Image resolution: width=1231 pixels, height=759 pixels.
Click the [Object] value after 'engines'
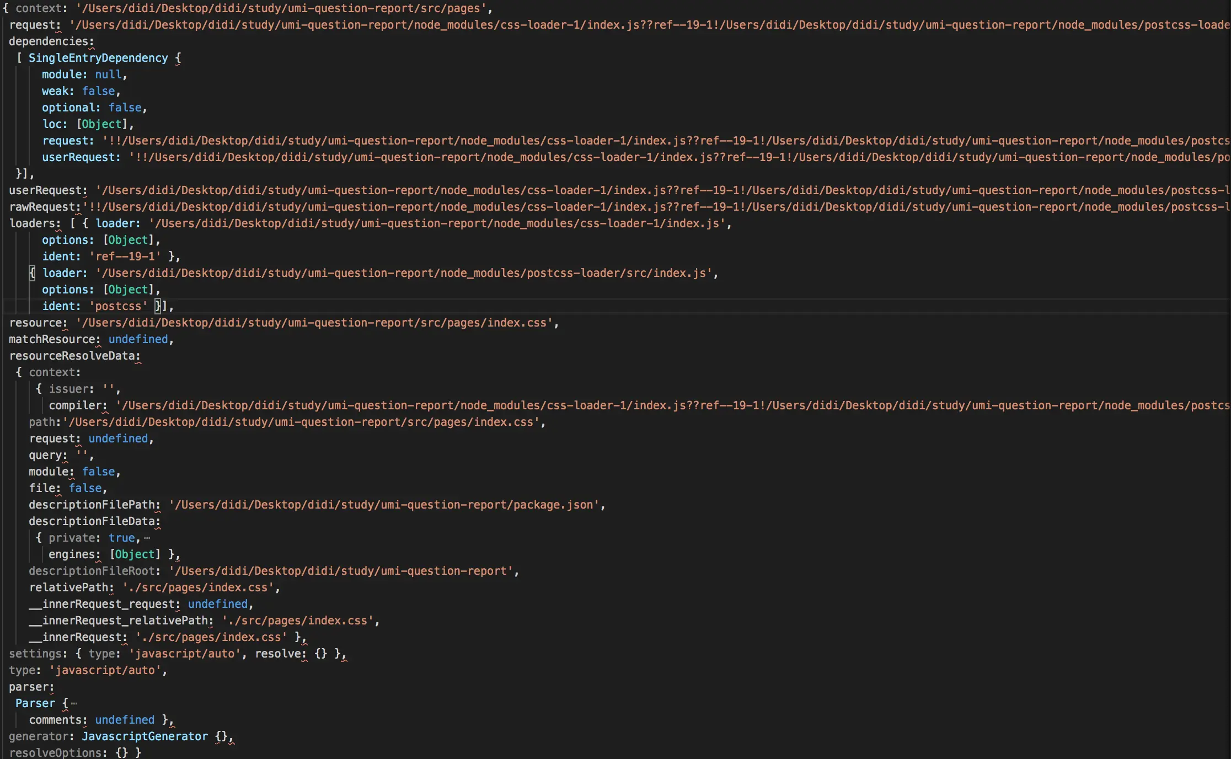135,554
